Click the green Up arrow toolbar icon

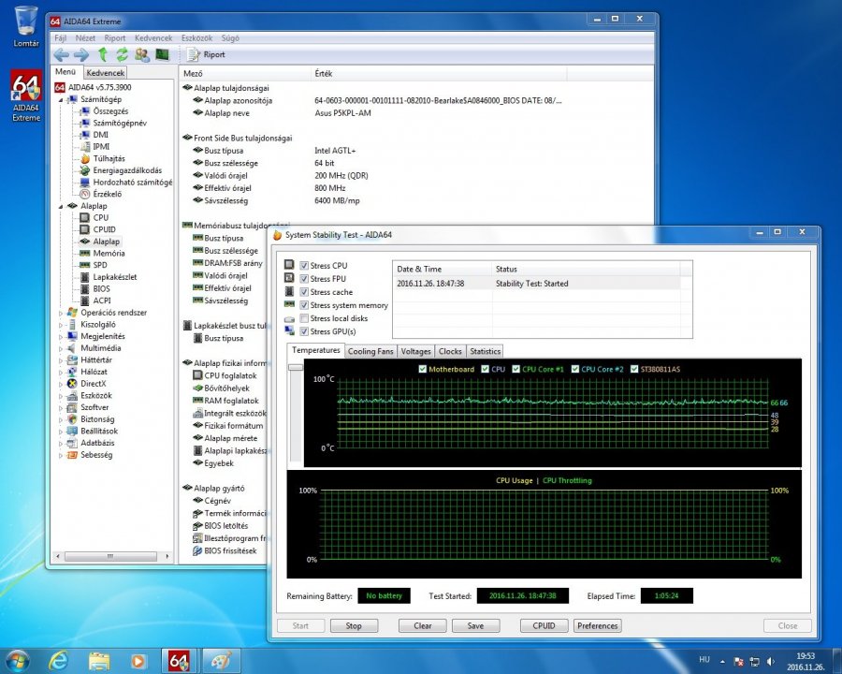tap(103, 54)
